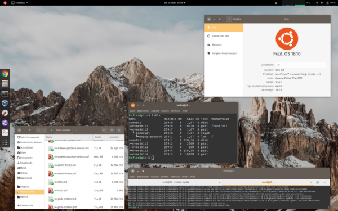Screen dimensions: 338x211
Task: Open Suchen menu in the kofler@p1 terminal
Action: (x=165, y=111)
